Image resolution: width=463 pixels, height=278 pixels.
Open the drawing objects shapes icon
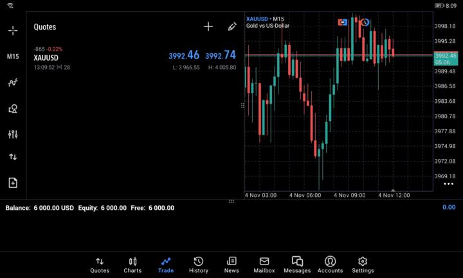(x=13, y=109)
